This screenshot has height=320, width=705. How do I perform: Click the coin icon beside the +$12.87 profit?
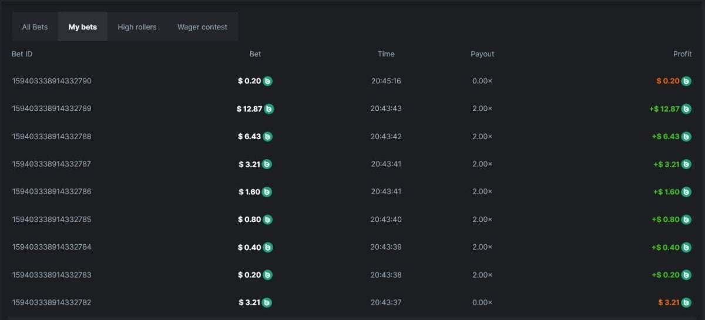point(686,109)
